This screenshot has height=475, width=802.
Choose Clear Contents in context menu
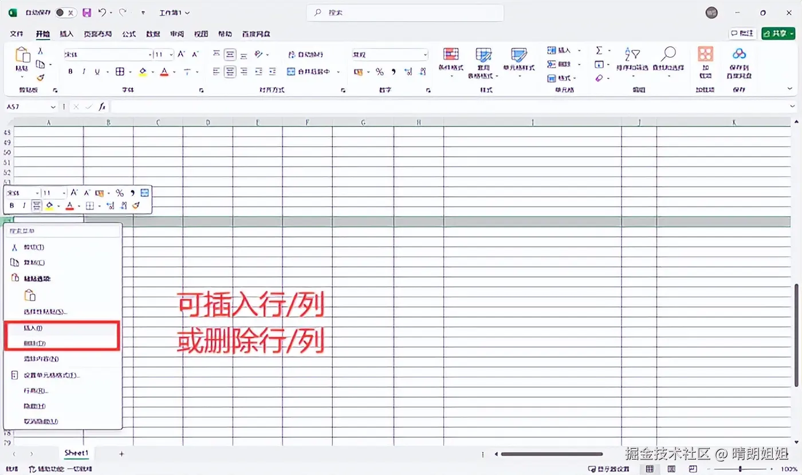62,359
